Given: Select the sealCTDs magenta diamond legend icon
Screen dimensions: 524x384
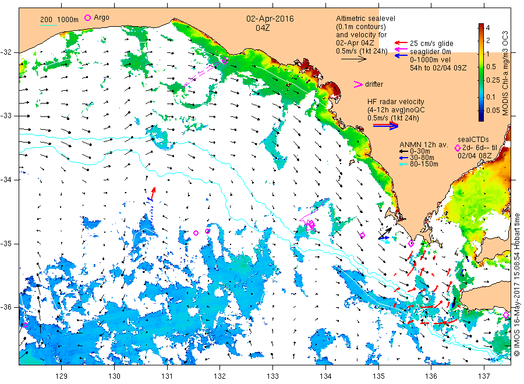Looking at the screenshot, I should (458, 148).
